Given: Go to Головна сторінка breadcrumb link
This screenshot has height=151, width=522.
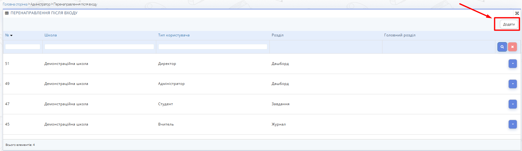Looking at the screenshot, I should (15, 4).
